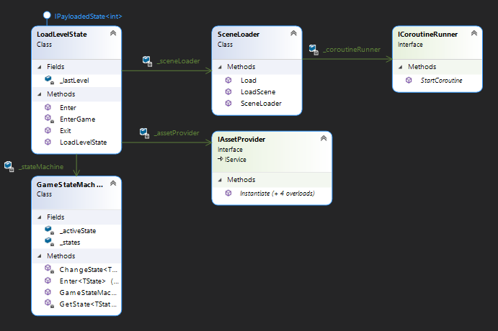Screen dimensions: 498x331
Task: Select the IPayloadedState<int> interface label
Action: [88, 16]
